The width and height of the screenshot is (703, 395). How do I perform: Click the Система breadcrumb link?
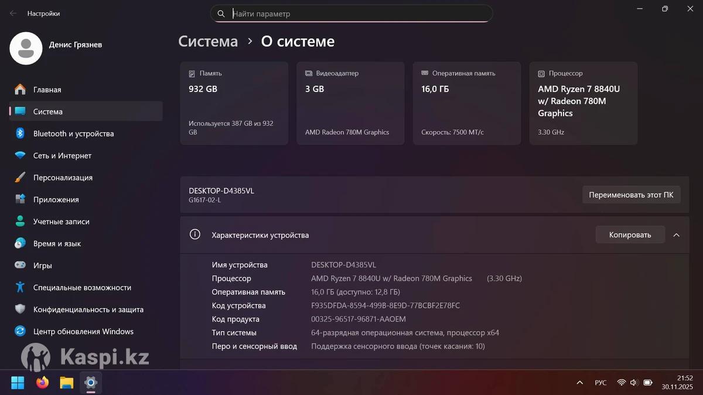(x=208, y=42)
